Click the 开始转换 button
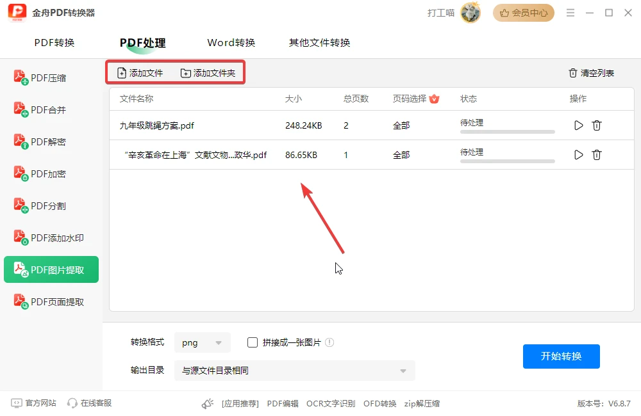641x416 pixels. (x=562, y=356)
